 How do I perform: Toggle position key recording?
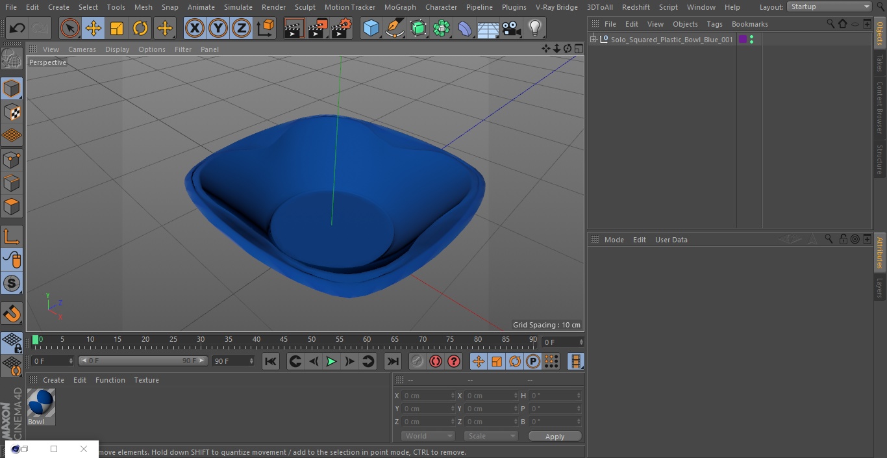click(x=479, y=361)
